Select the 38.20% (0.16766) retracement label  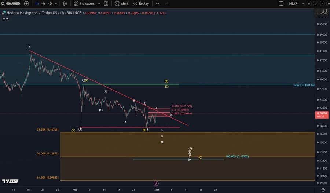48,130
